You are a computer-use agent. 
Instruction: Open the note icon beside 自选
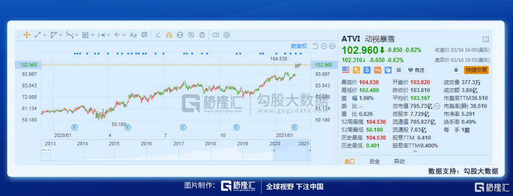[399, 70]
